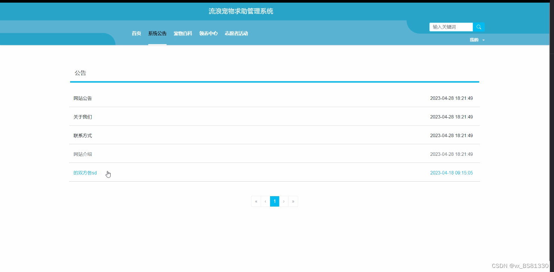Go to previous page arrow
The height and width of the screenshot is (272, 554).
click(266, 201)
